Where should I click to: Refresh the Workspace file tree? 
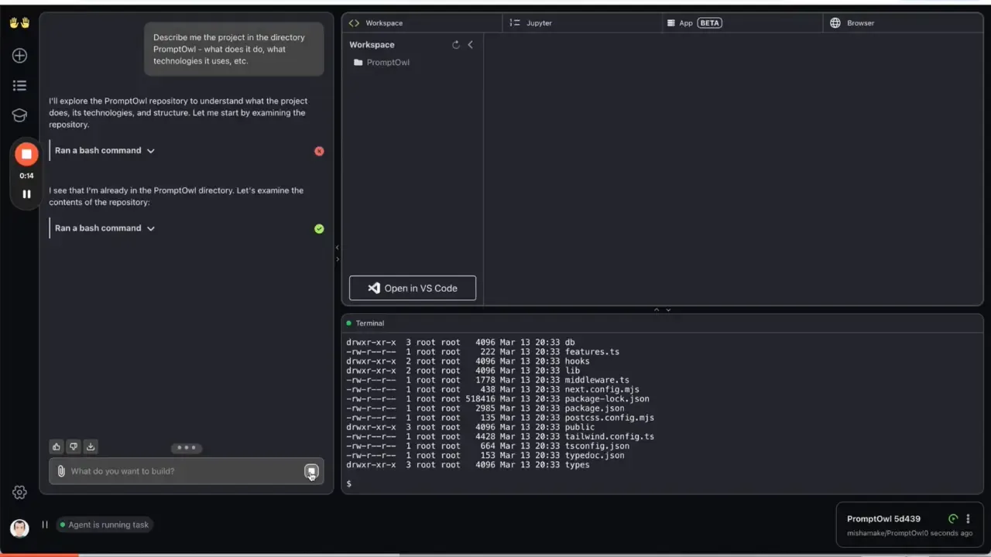456,44
